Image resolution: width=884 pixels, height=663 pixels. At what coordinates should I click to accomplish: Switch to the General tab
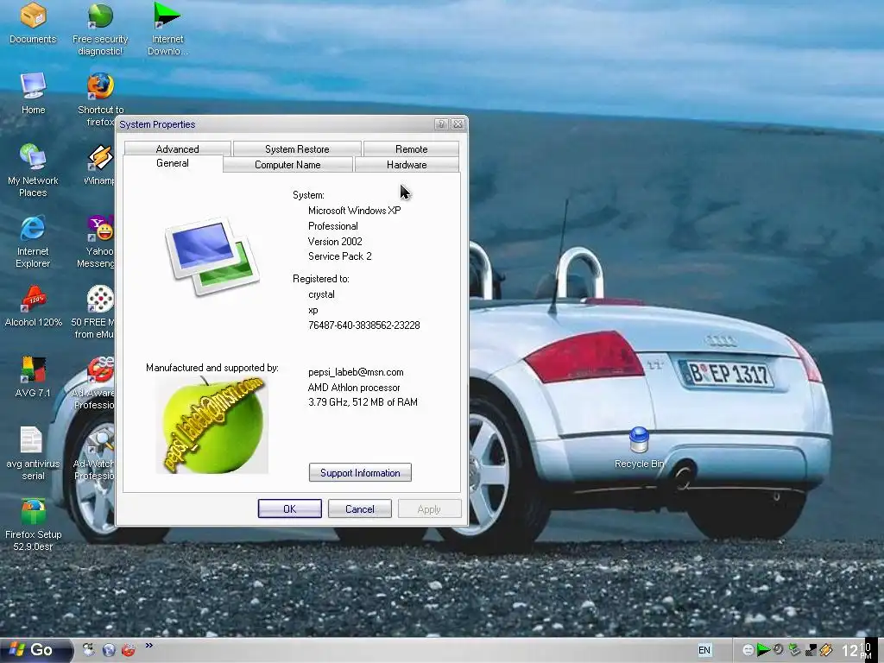point(173,163)
